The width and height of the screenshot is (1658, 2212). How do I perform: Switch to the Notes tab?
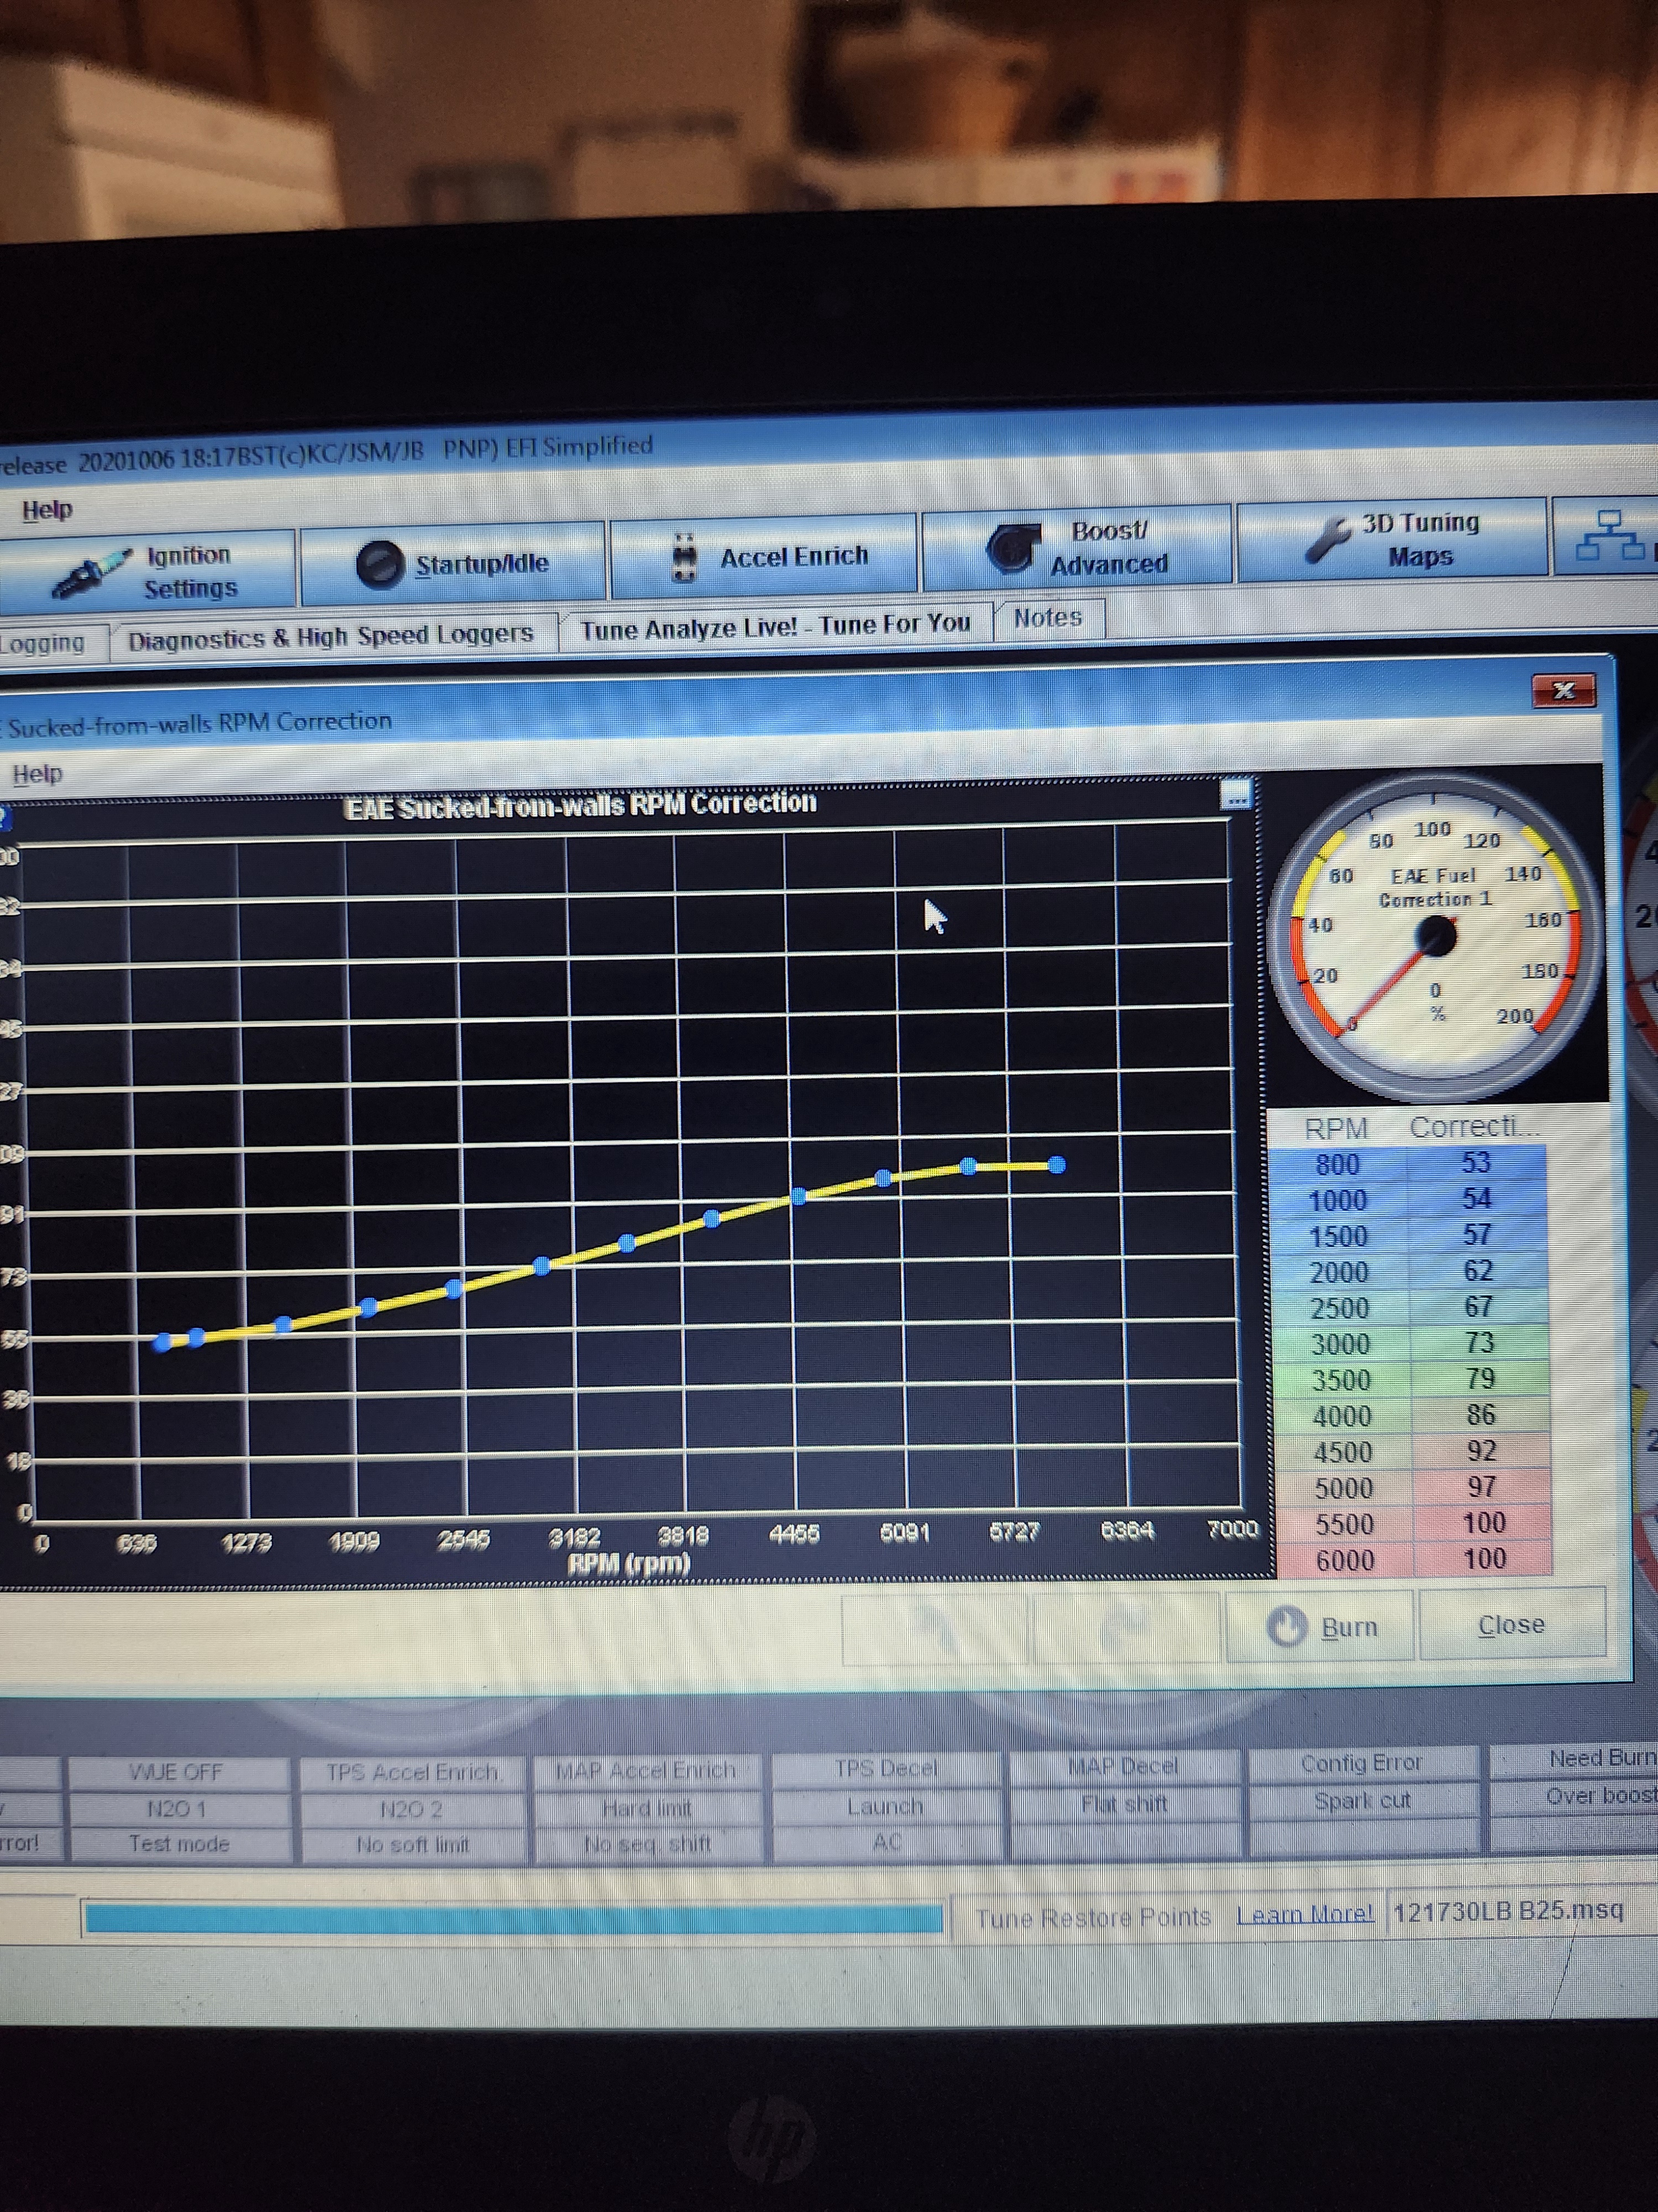coord(1047,618)
